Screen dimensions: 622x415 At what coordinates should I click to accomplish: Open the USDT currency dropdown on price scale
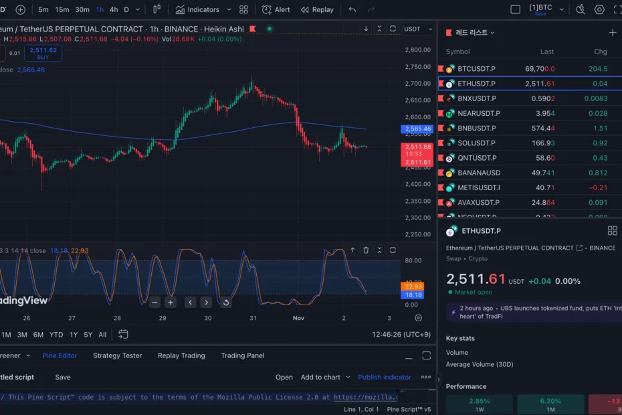point(418,29)
